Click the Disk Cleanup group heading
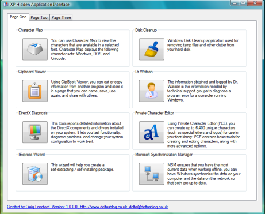 [x=146, y=30]
